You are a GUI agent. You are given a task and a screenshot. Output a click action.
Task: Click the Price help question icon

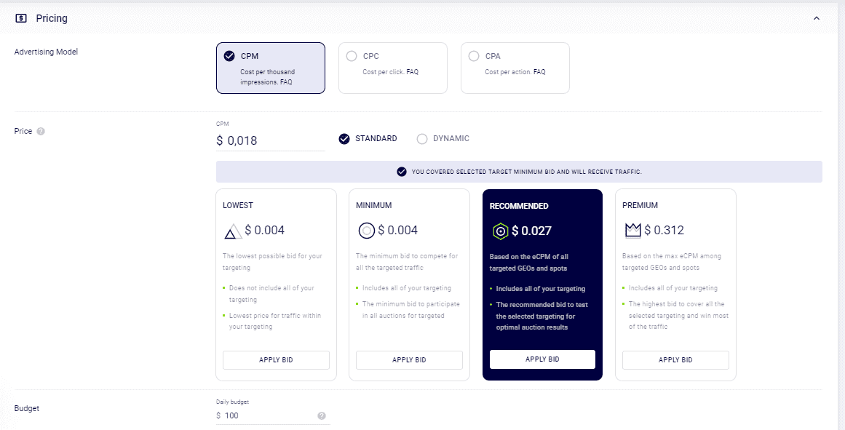[41, 131]
